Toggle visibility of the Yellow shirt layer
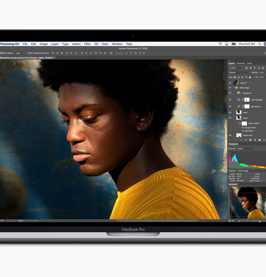 230,135
